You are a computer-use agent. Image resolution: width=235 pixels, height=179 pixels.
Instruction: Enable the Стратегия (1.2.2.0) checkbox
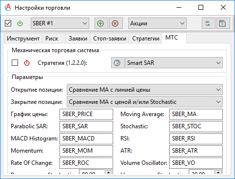[15, 63]
